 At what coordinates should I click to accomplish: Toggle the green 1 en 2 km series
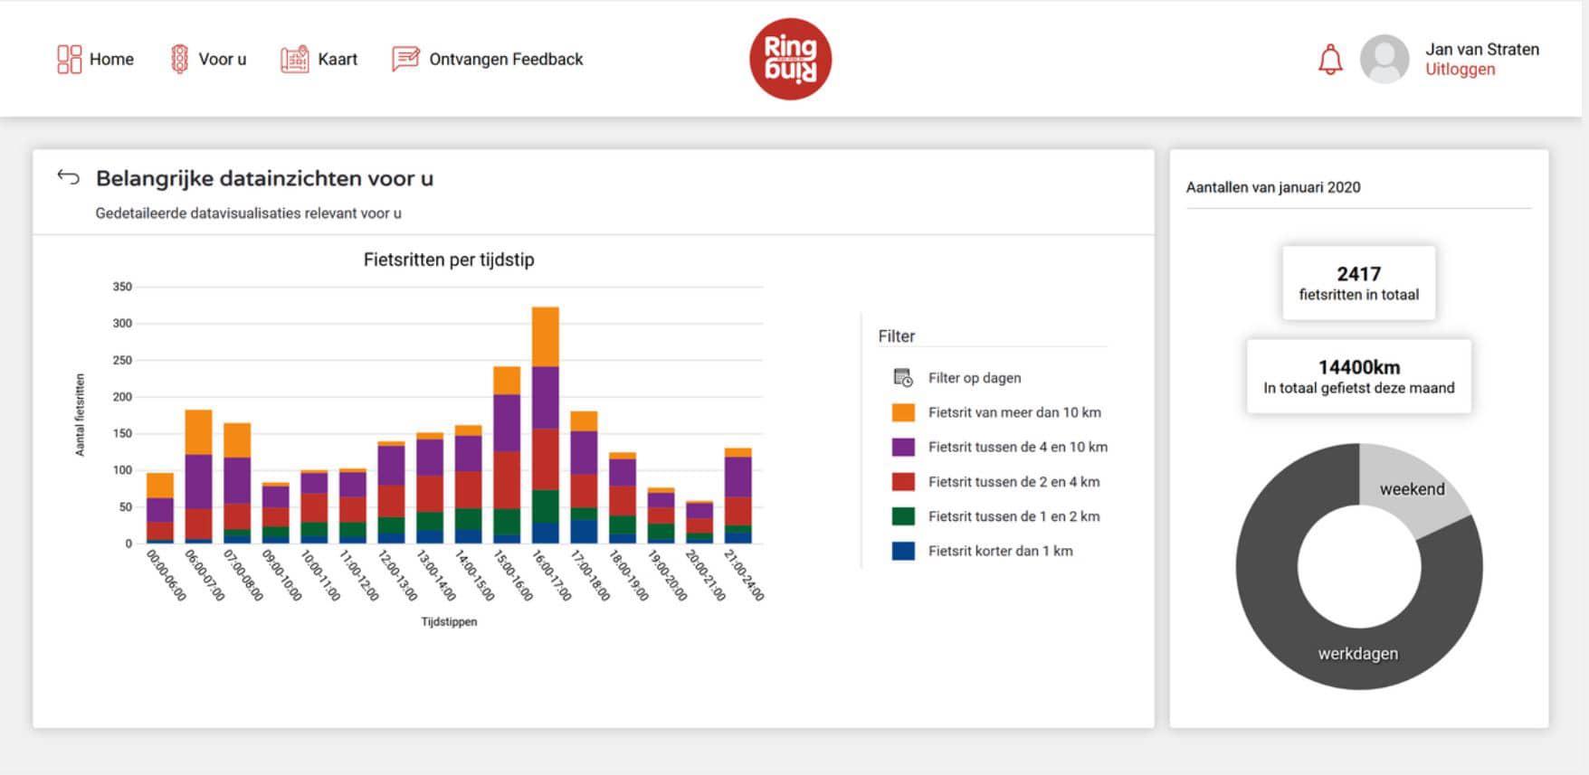tap(1013, 516)
